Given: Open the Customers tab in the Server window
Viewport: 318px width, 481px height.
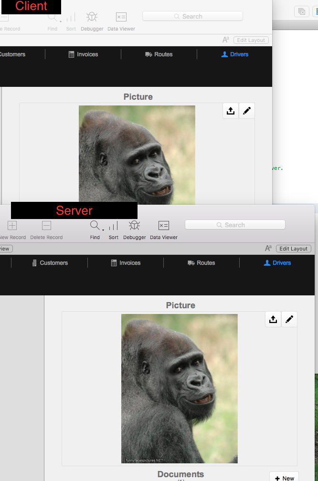Looking at the screenshot, I should tap(50, 263).
